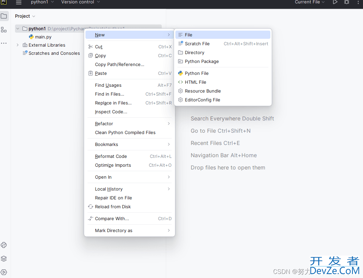Open the python1 project dropdown

click(42, 2)
